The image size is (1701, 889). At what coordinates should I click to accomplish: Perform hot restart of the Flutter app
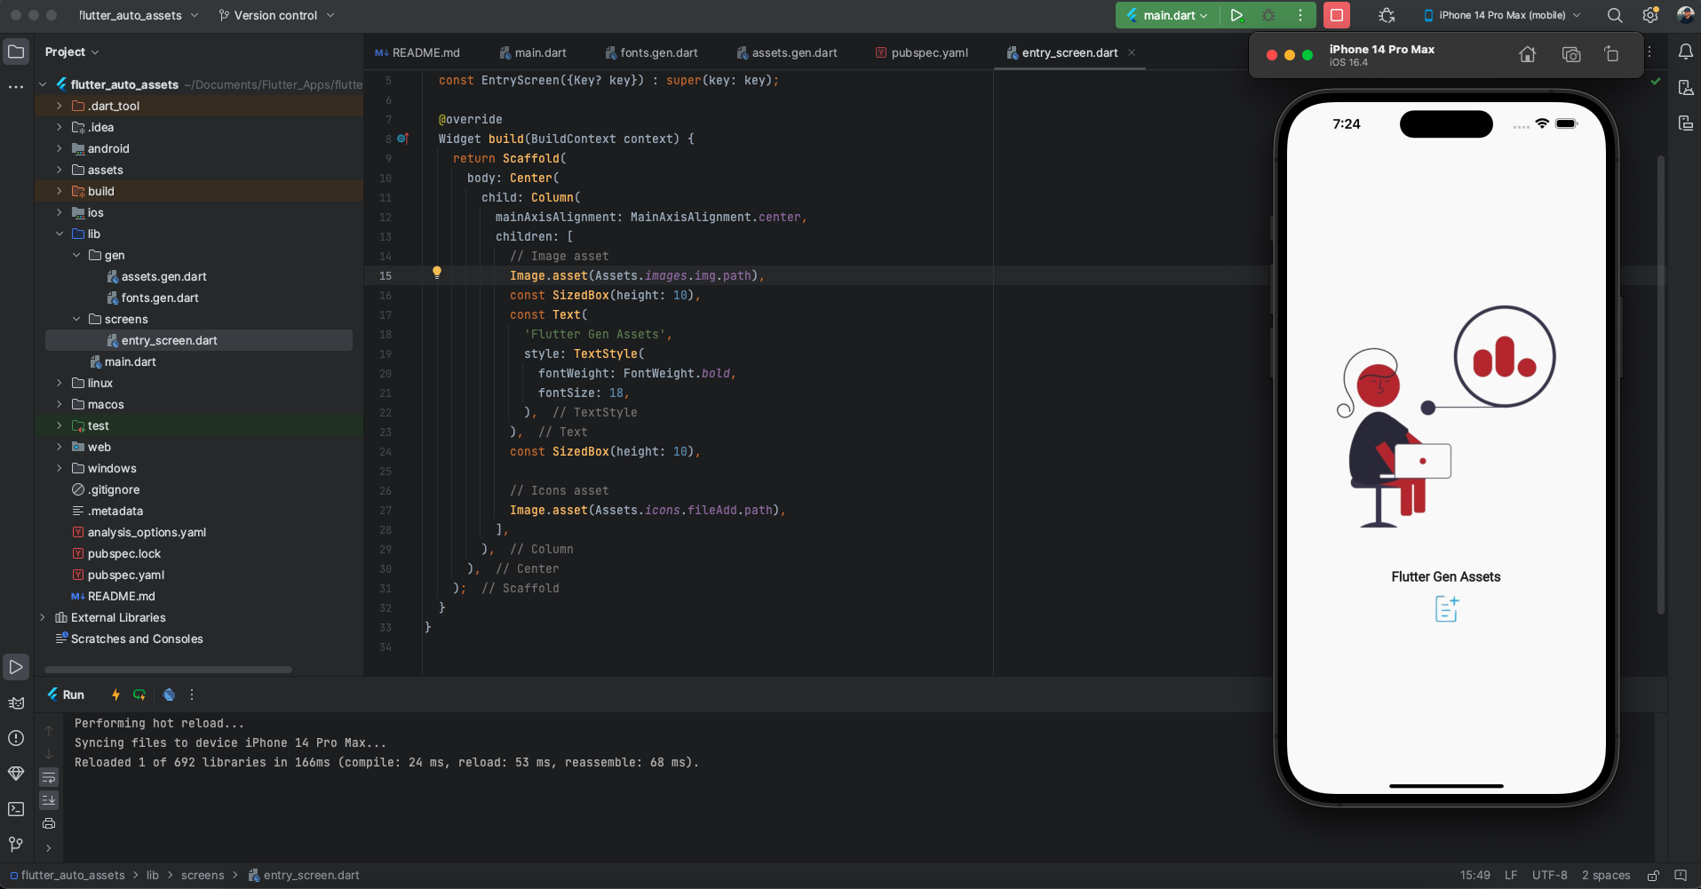pos(139,695)
